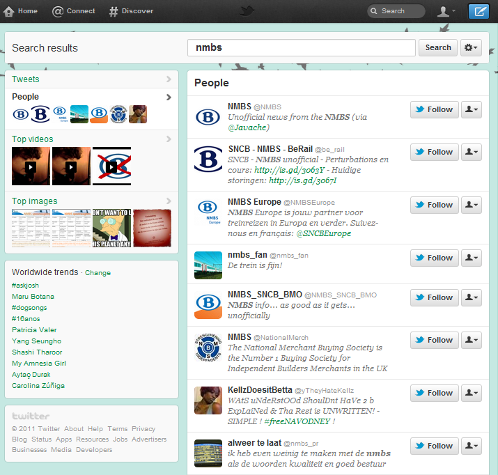
Task: Open the Home tab
Action: pos(21,11)
